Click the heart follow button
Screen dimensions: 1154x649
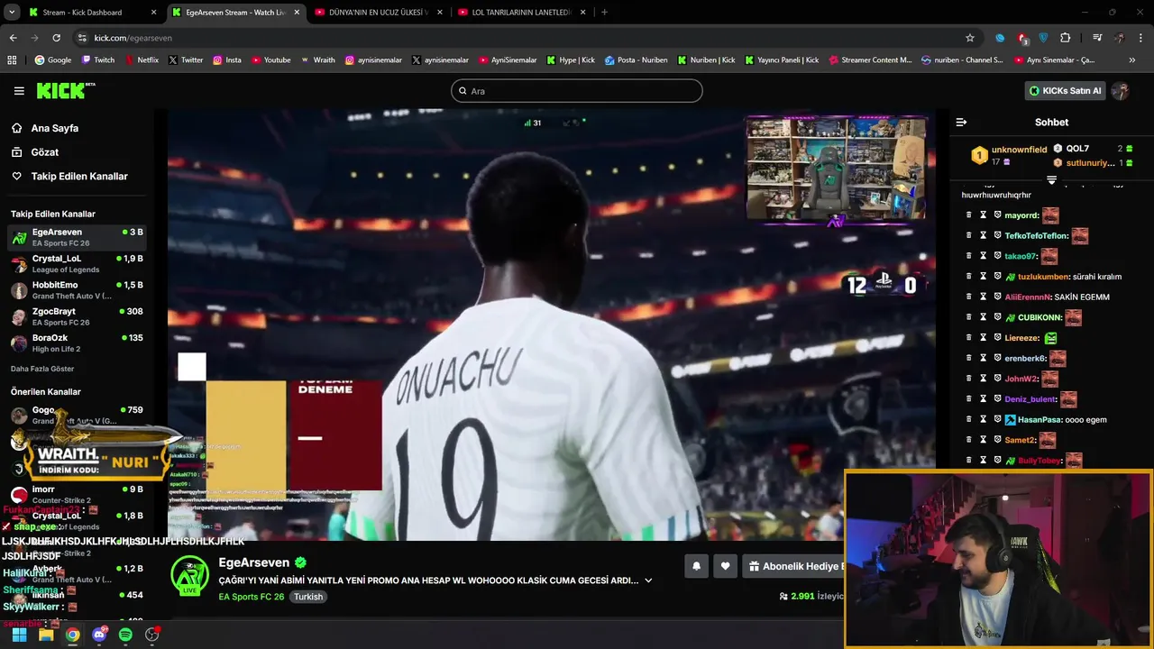[725, 566]
